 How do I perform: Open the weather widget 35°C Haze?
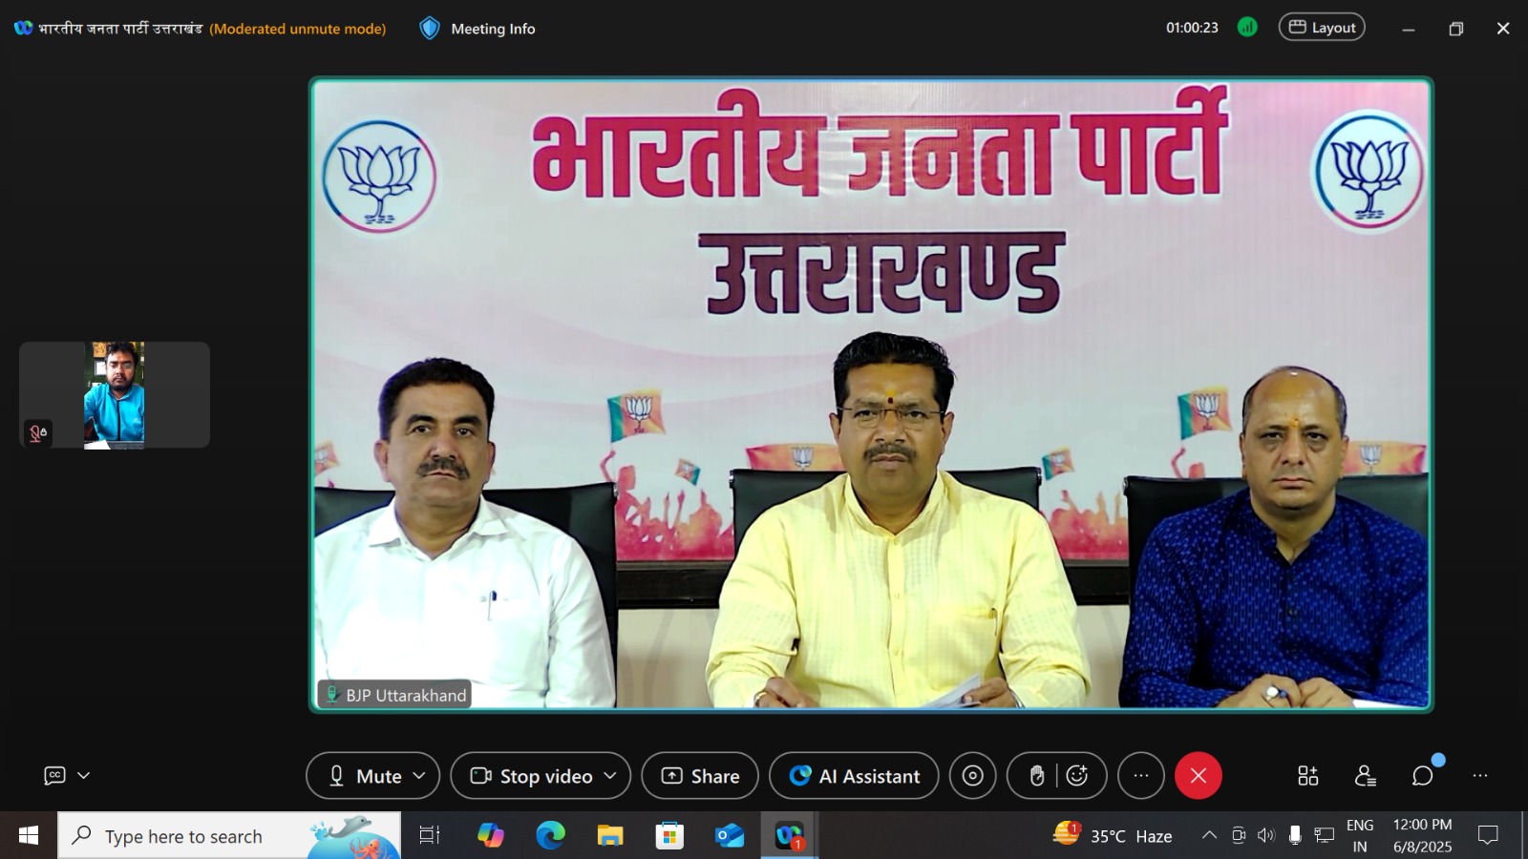(1113, 835)
